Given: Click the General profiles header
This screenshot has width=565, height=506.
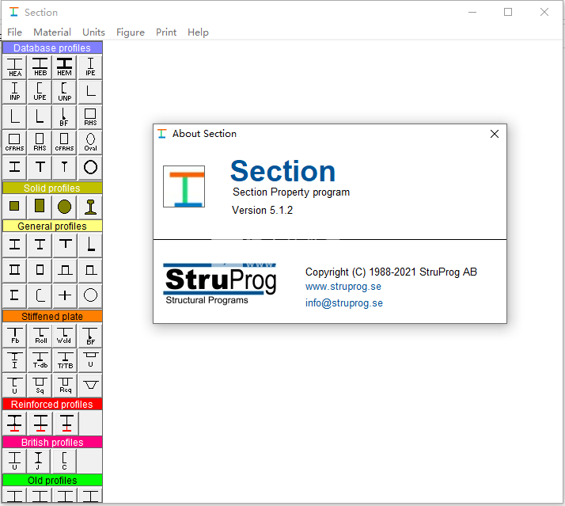Looking at the screenshot, I should [x=52, y=226].
